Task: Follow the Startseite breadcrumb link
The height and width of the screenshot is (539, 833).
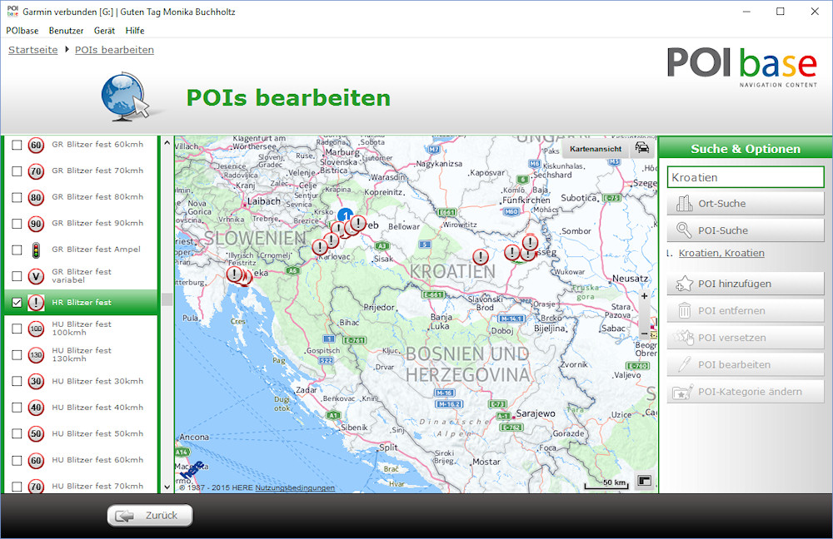Action: tap(33, 50)
